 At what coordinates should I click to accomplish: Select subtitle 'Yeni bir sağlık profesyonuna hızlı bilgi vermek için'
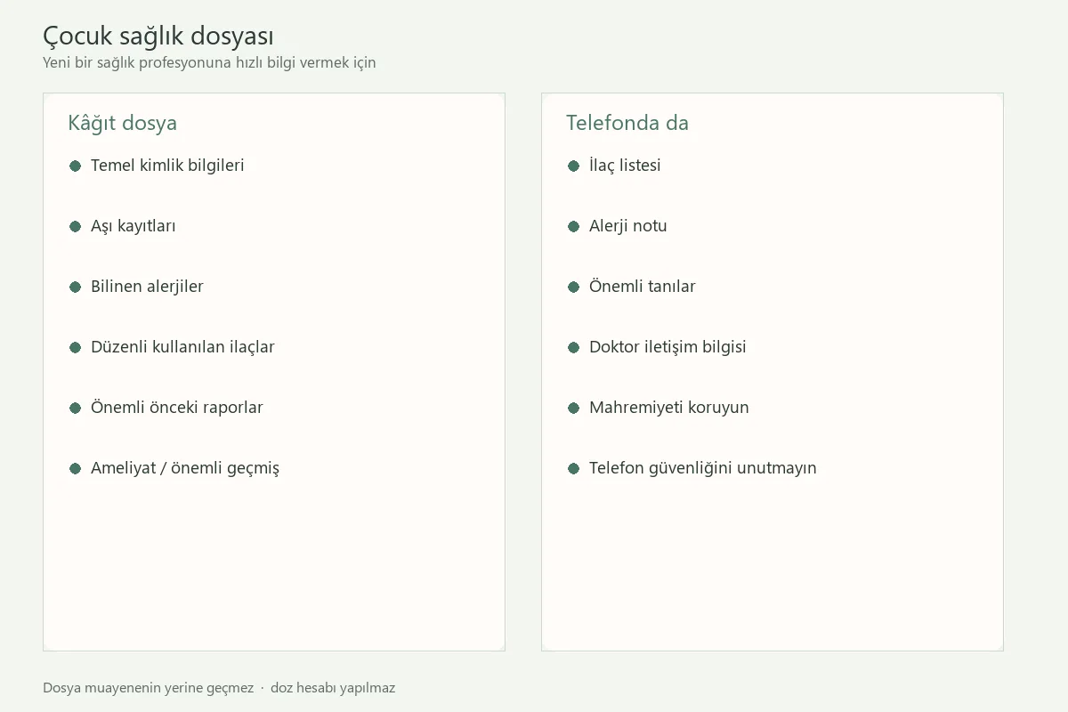[x=209, y=63]
